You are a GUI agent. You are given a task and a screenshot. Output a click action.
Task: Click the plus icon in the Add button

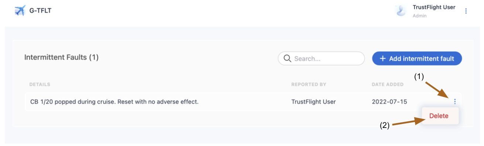[383, 58]
